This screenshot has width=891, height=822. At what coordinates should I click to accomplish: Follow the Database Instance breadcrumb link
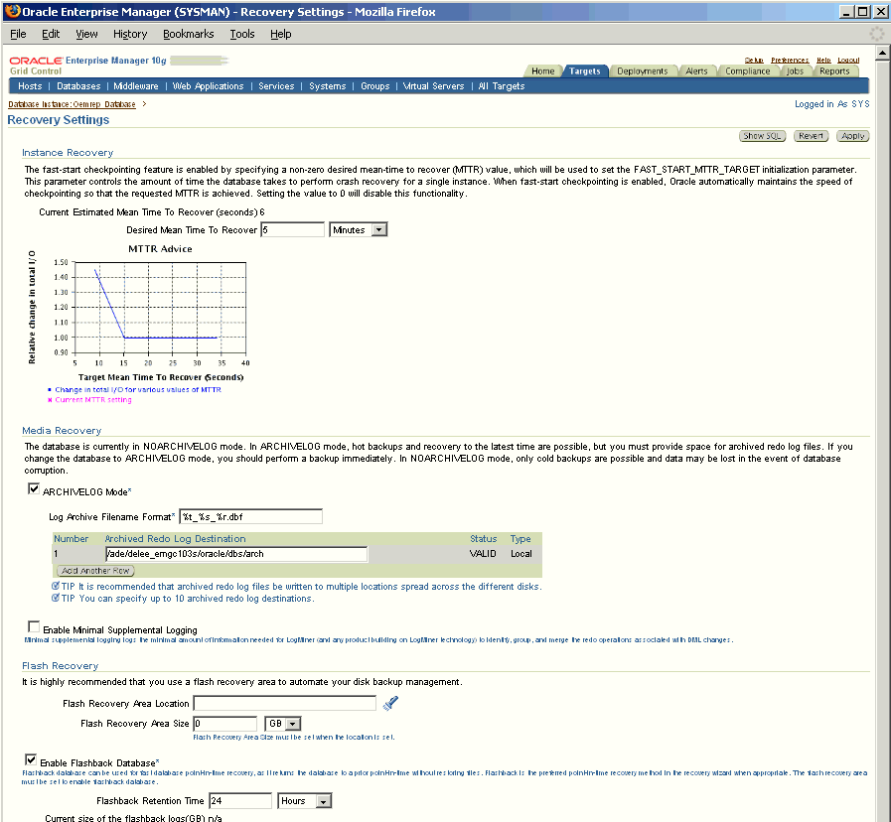click(x=72, y=104)
